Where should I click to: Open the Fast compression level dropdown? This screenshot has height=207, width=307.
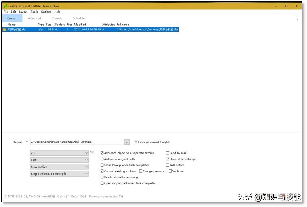(59, 160)
